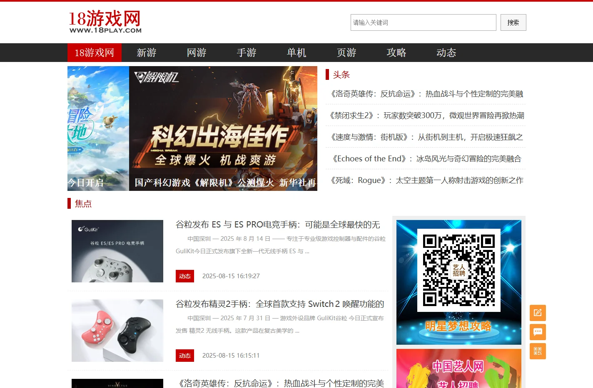Click the 头条 section heading
The width and height of the screenshot is (593, 388).
[x=341, y=74]
